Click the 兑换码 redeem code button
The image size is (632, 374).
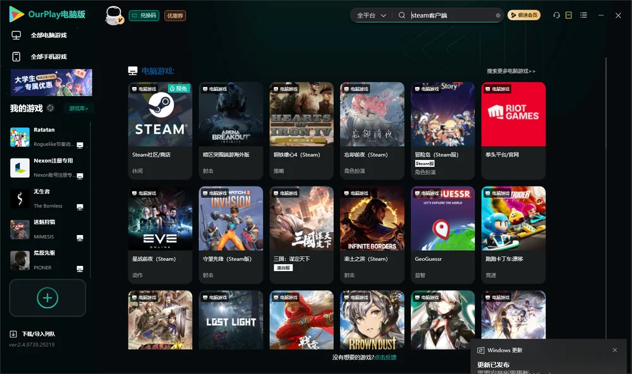click(144, 15)
